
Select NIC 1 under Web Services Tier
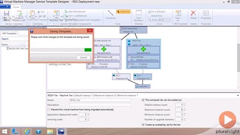(121, 77)
